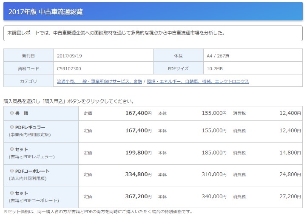
Task: Select the 書籍 radio button
Action: click(12, 113)
